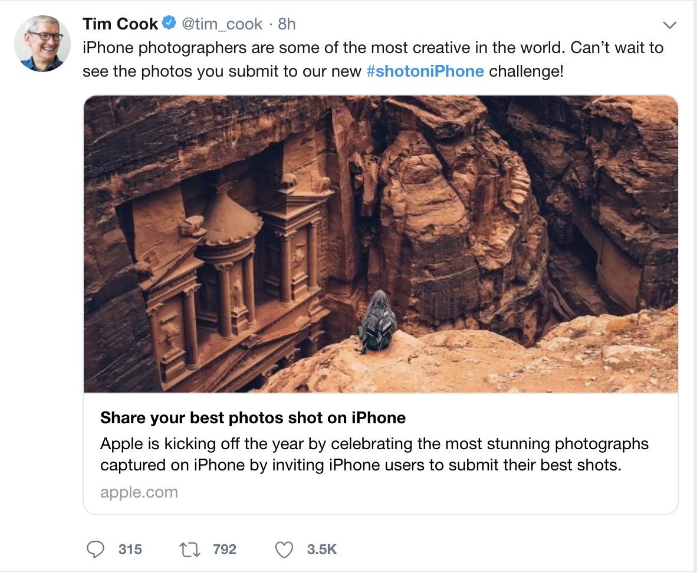Image resolution: width=697 pixels, height=573 pixels.
Task: Open the tweet via the 8h timestamp
Action: [x=287, y=24]
